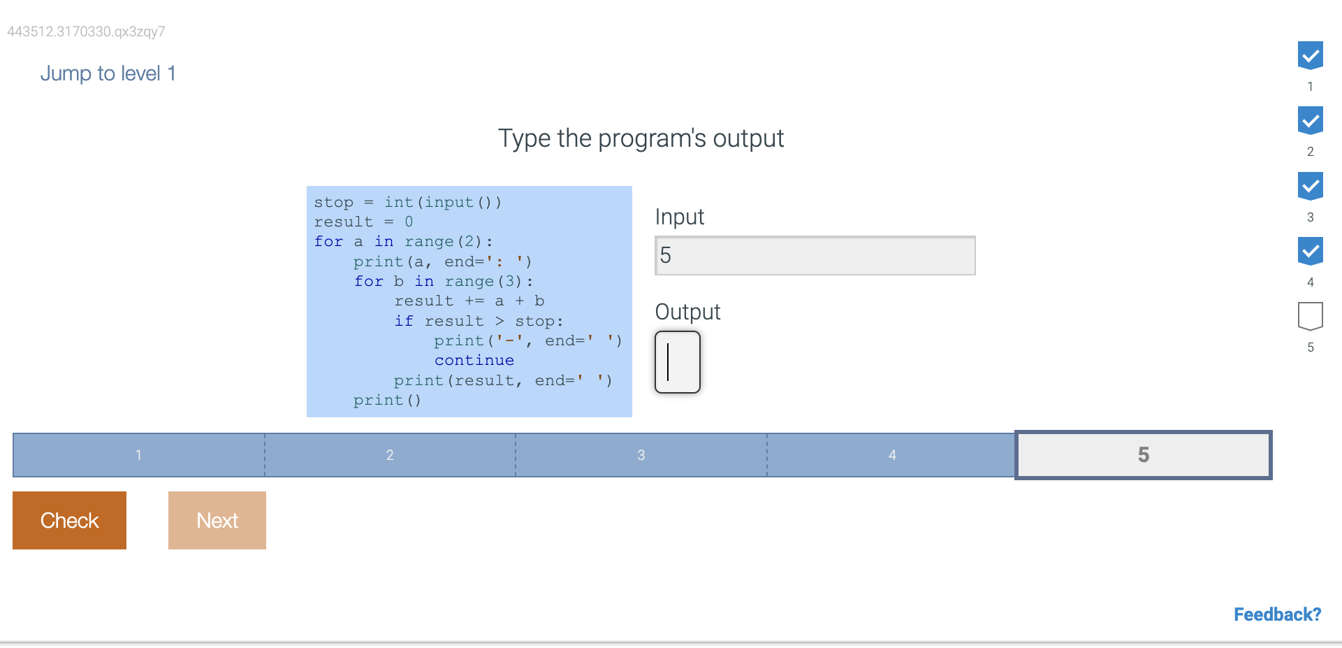Image resolution: width=1342 pixels, height=648 pixels.
Task: Select segment 2 in the progress bar
Action: pos(390,455)
